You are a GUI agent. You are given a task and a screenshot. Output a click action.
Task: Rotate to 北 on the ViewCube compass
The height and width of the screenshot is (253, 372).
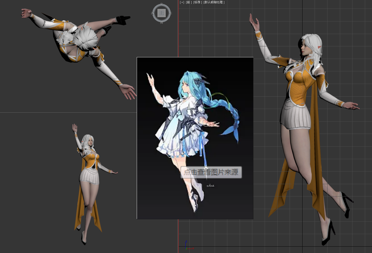point(161,4)
